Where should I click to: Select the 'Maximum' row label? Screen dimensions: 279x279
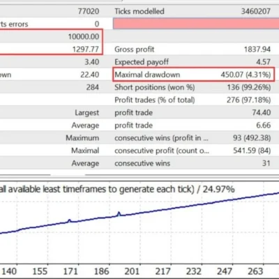pos(82,138)
